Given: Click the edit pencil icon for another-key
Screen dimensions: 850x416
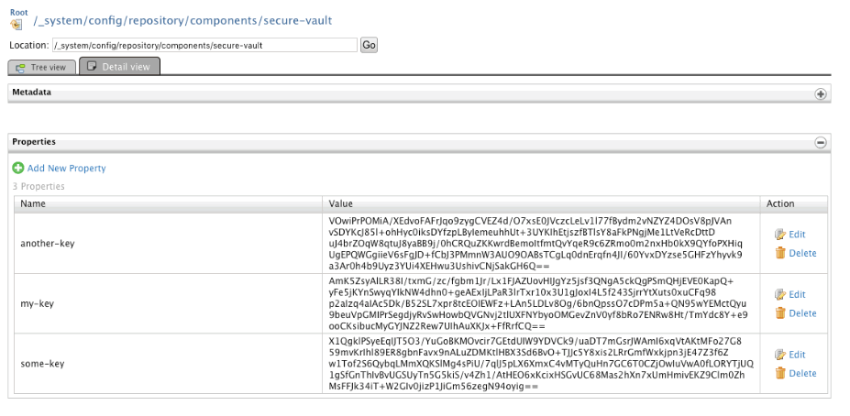Looking at the screenshot, I should pos(780,235).
